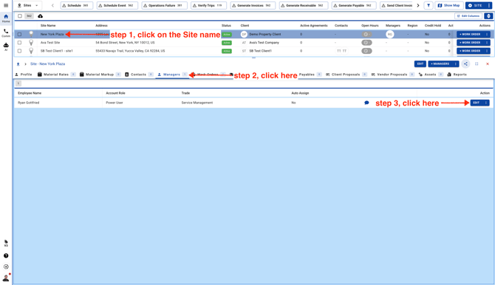Click the ST client avatar for SB Test Client1

tap(244, 51)
